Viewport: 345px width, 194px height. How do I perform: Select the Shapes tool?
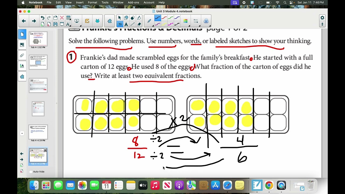tap(126, 18)
